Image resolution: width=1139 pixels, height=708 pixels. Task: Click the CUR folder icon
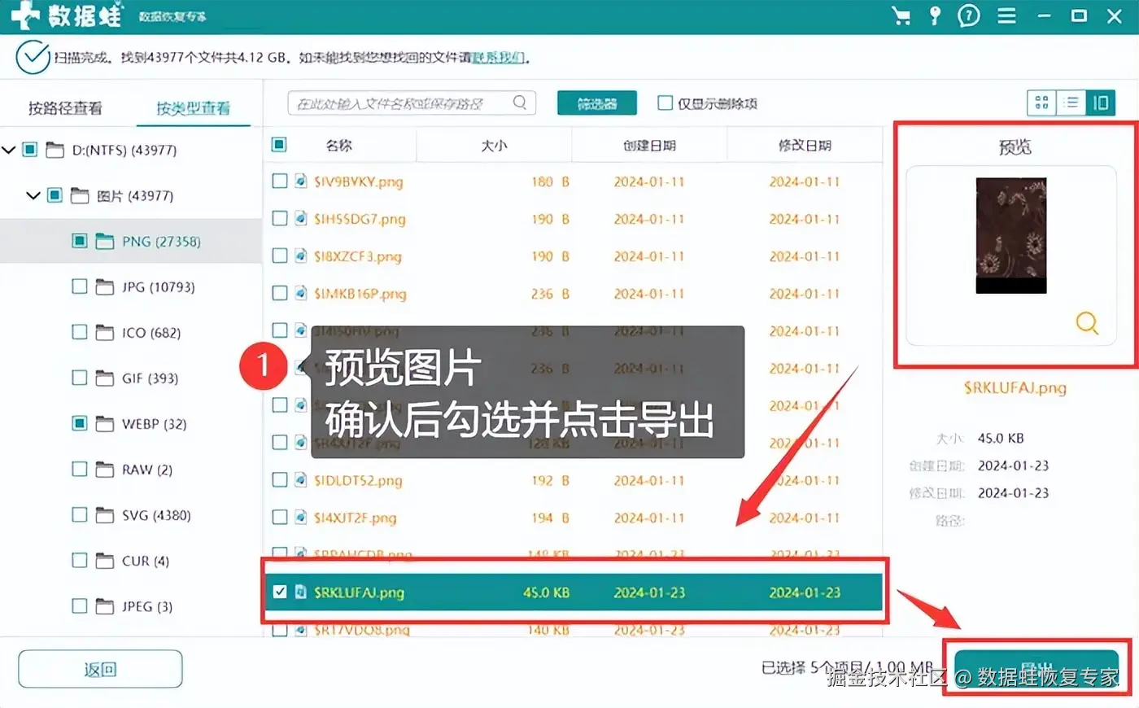pyautogui.click(x=104, y=560)
